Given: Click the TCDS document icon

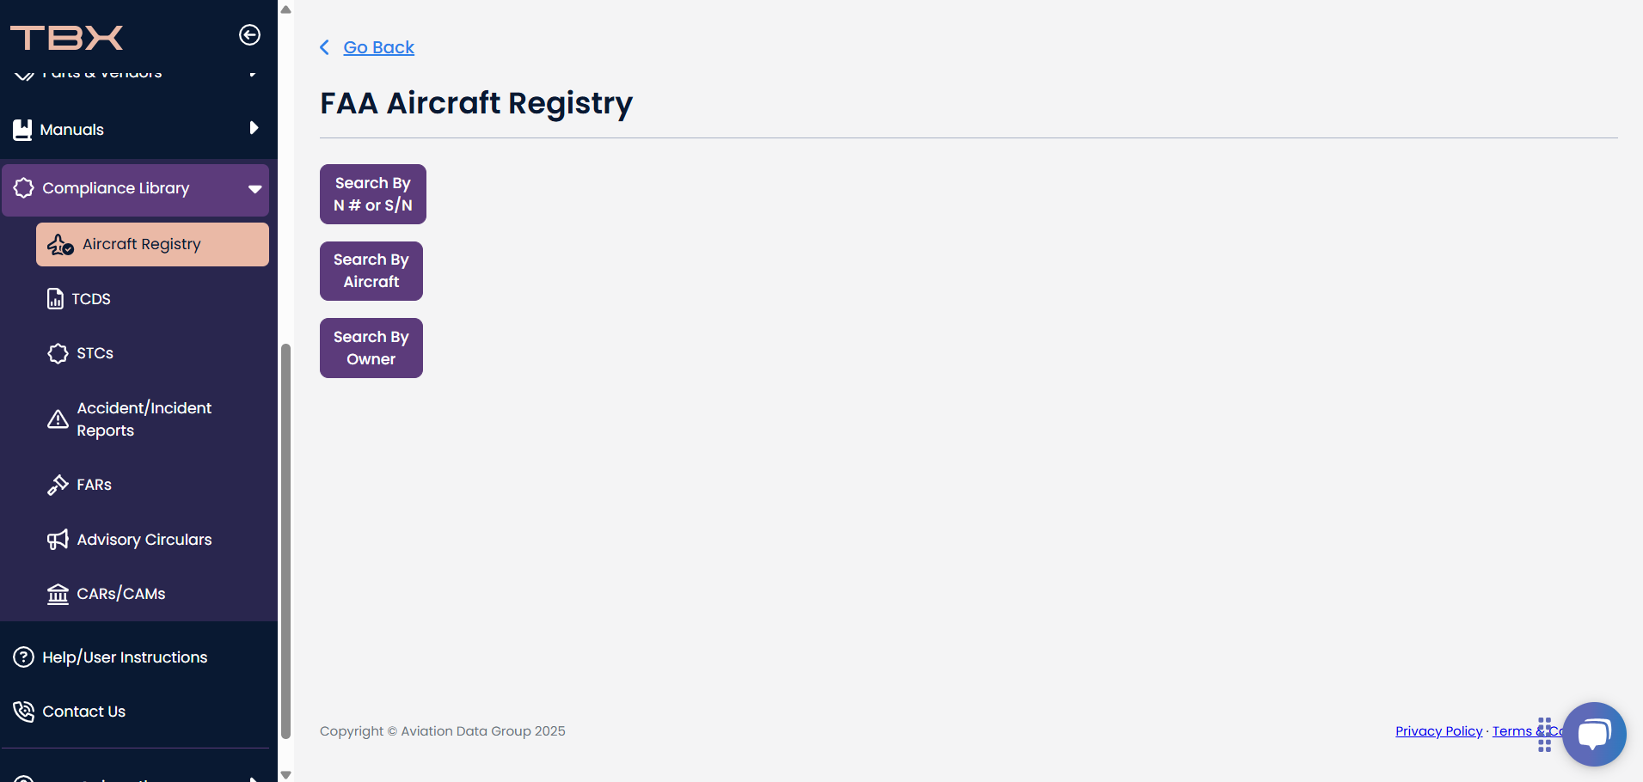Looking at the screenshot, I should [x=55, y=299].
